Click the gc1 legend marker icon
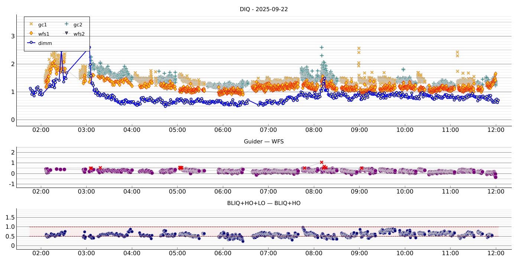 [x=31, y=24]
